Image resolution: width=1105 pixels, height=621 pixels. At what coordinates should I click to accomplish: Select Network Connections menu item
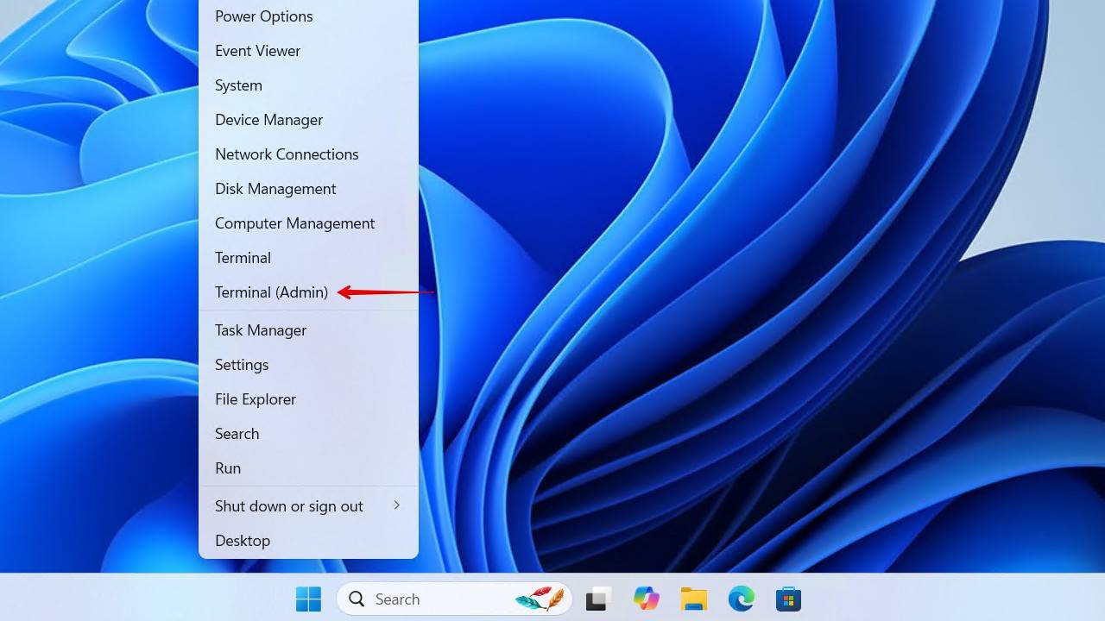[x=287, y=154]
